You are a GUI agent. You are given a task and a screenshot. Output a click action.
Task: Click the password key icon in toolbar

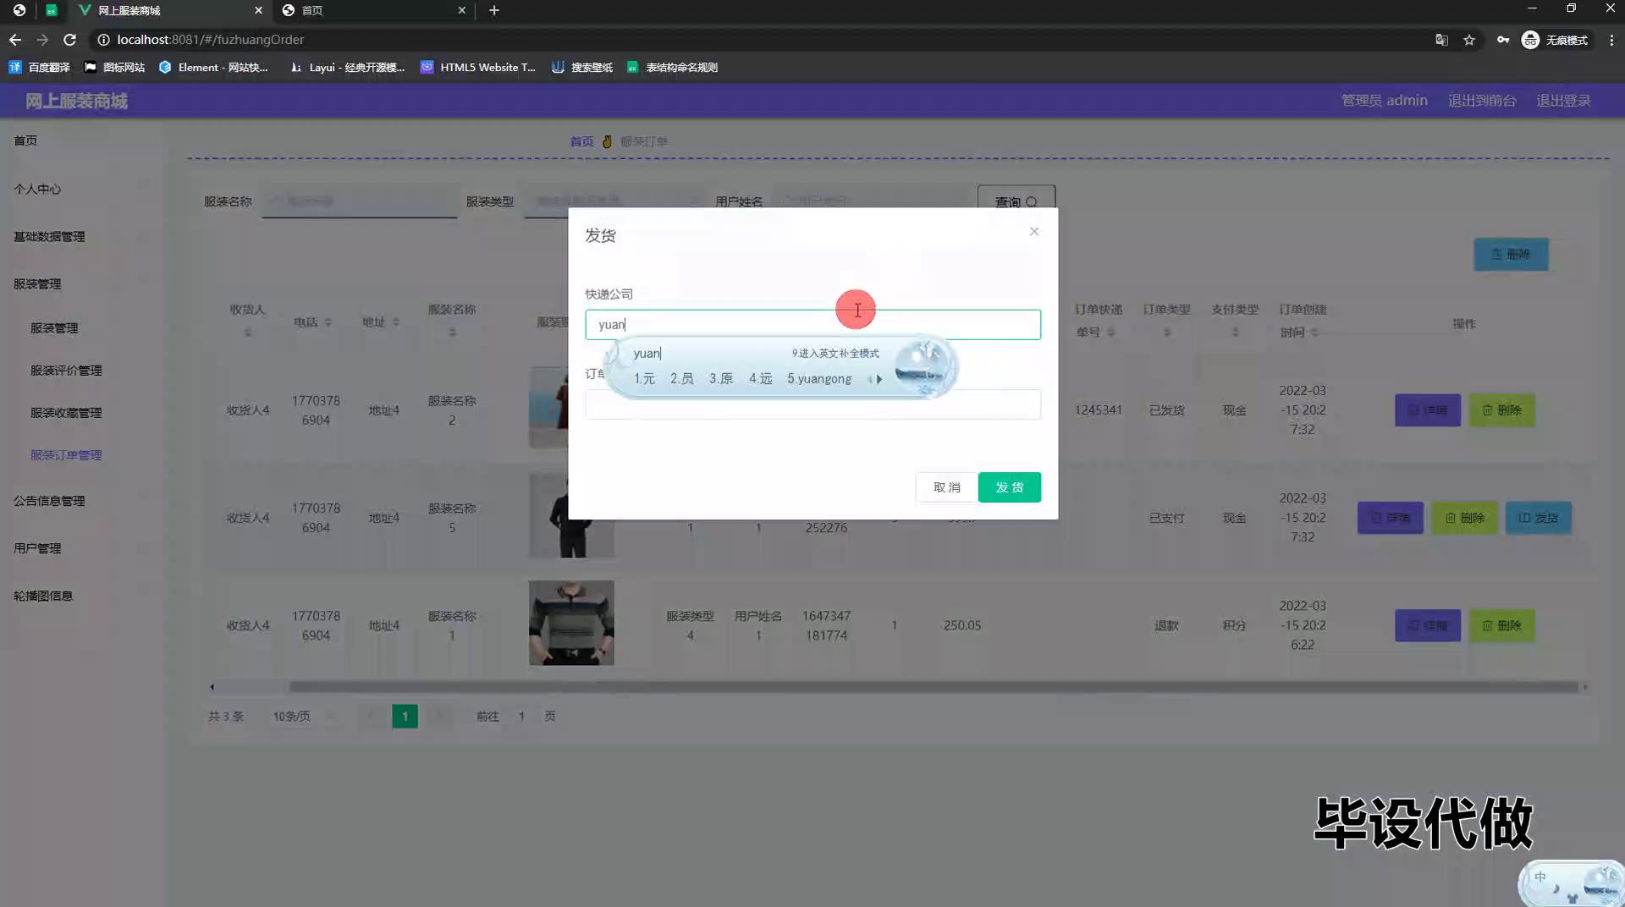click(1502, 40)
